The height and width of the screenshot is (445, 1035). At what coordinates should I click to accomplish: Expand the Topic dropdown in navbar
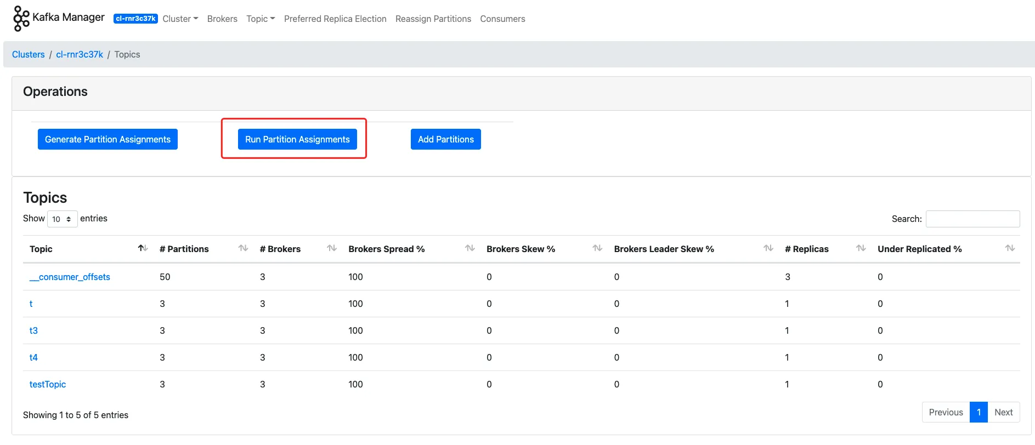click(x=261, y=19)
